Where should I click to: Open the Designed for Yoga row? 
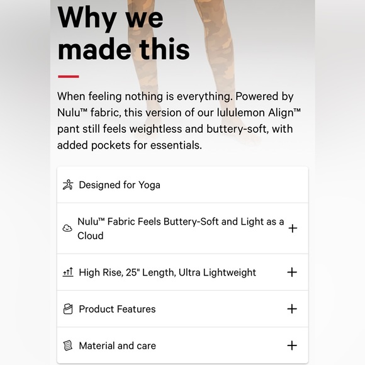[x=182, y=185]
